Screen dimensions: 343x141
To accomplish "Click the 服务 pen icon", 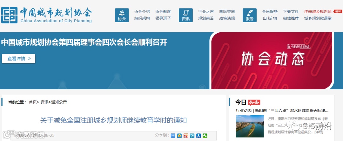I will tap(250, 15).
